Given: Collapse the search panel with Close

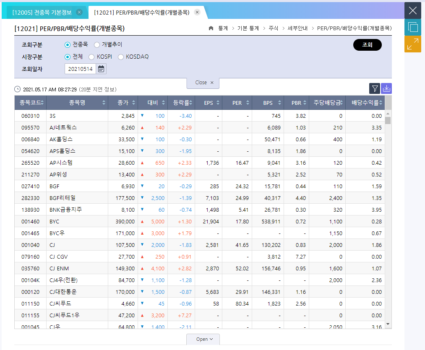Looking at the screenshot, I should pyautogui.click(x=203, y=83).
